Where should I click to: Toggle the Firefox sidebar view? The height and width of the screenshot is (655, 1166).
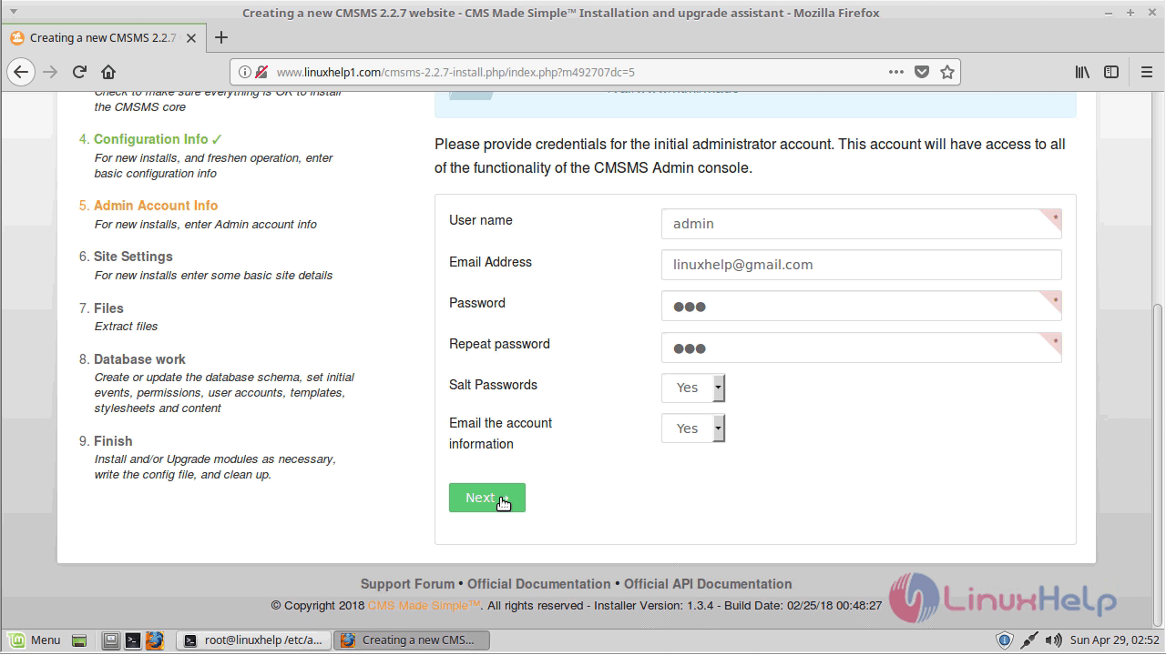1111,72
